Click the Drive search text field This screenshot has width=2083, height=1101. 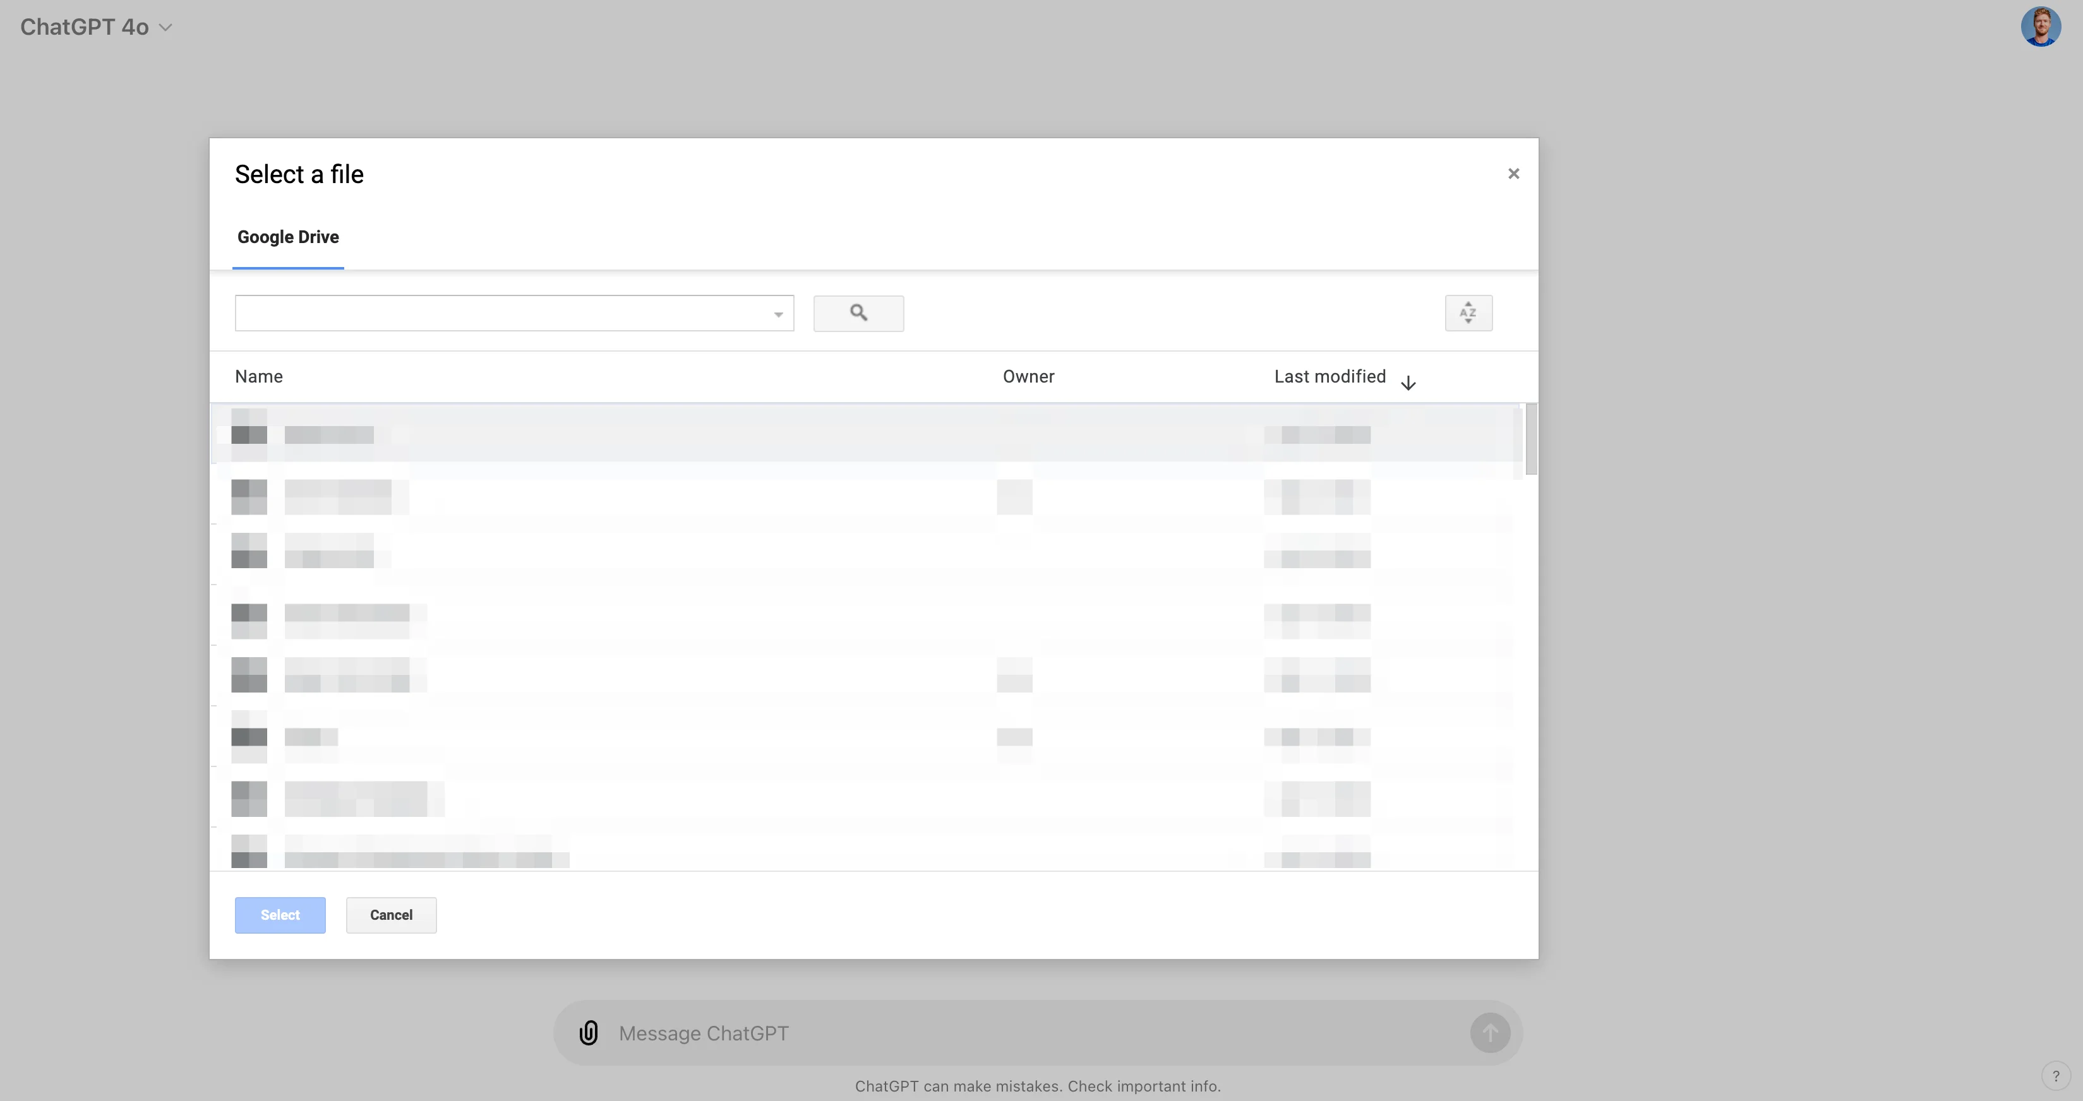(501, 313)
